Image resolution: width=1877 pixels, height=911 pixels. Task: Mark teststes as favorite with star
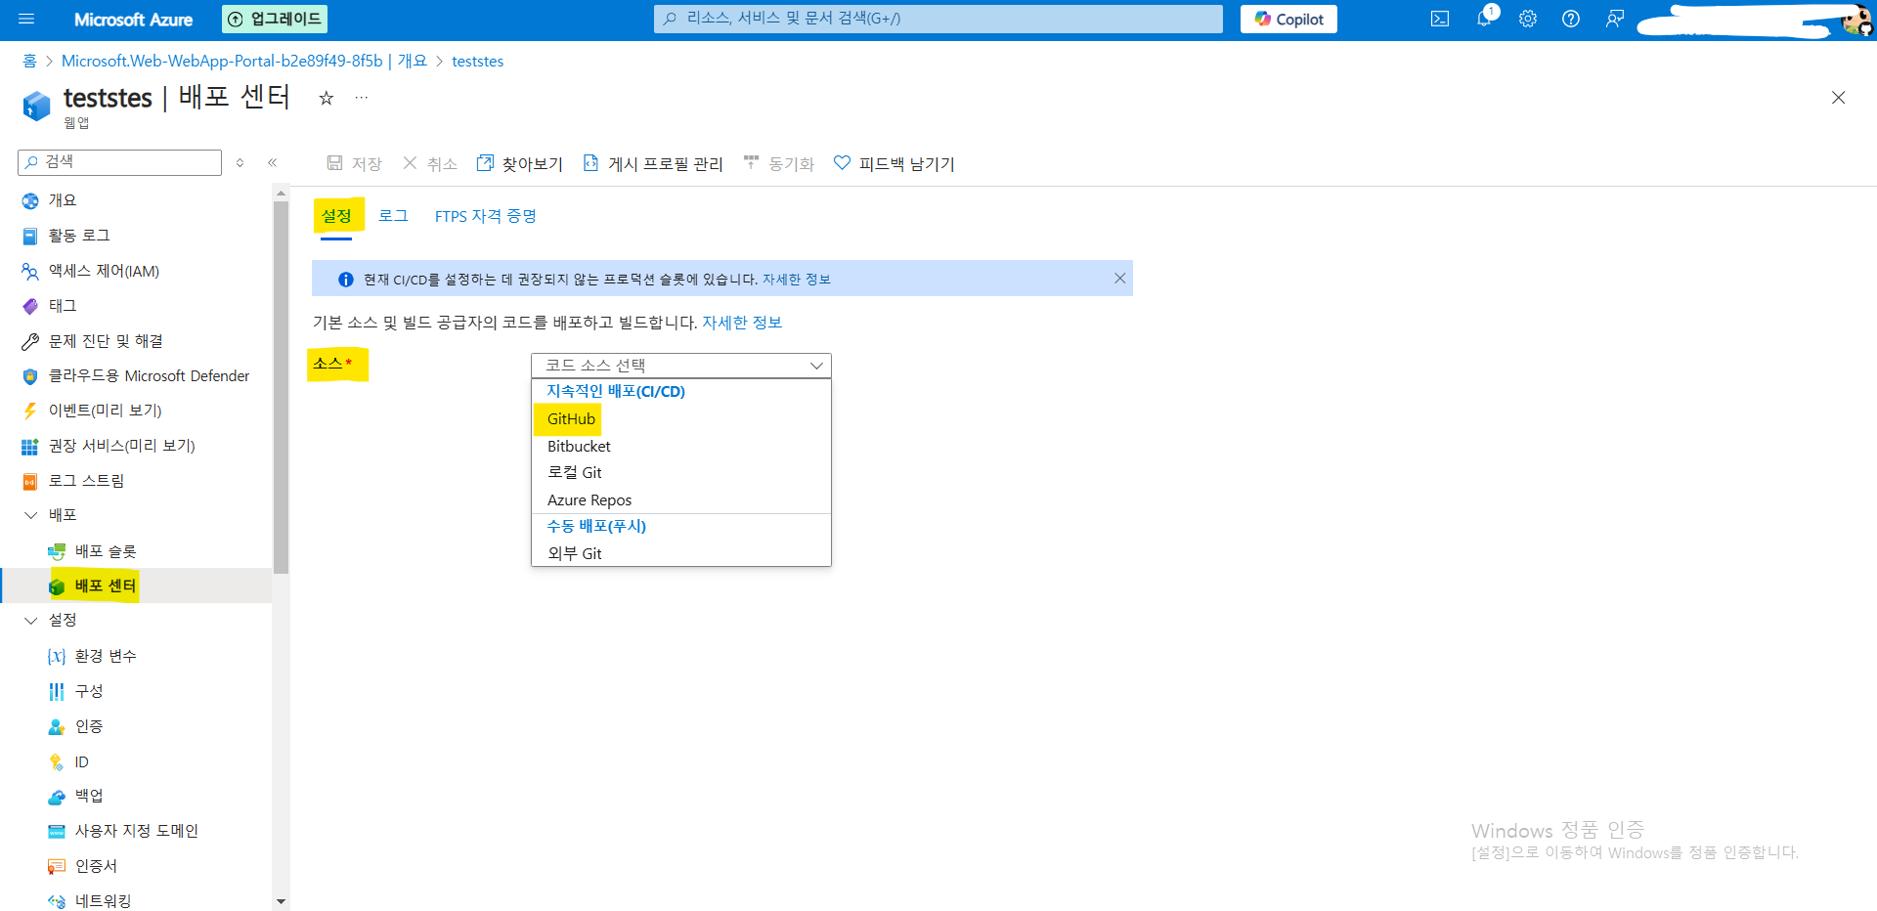tap(327, 98)
